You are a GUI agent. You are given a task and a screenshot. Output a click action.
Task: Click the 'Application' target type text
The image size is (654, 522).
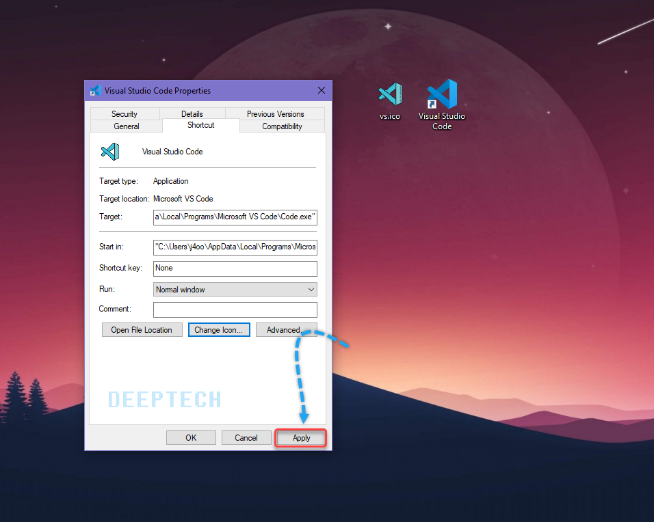point(170,181)
